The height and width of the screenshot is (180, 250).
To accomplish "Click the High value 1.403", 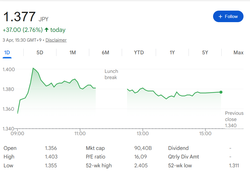I will (x=51, y=157).
